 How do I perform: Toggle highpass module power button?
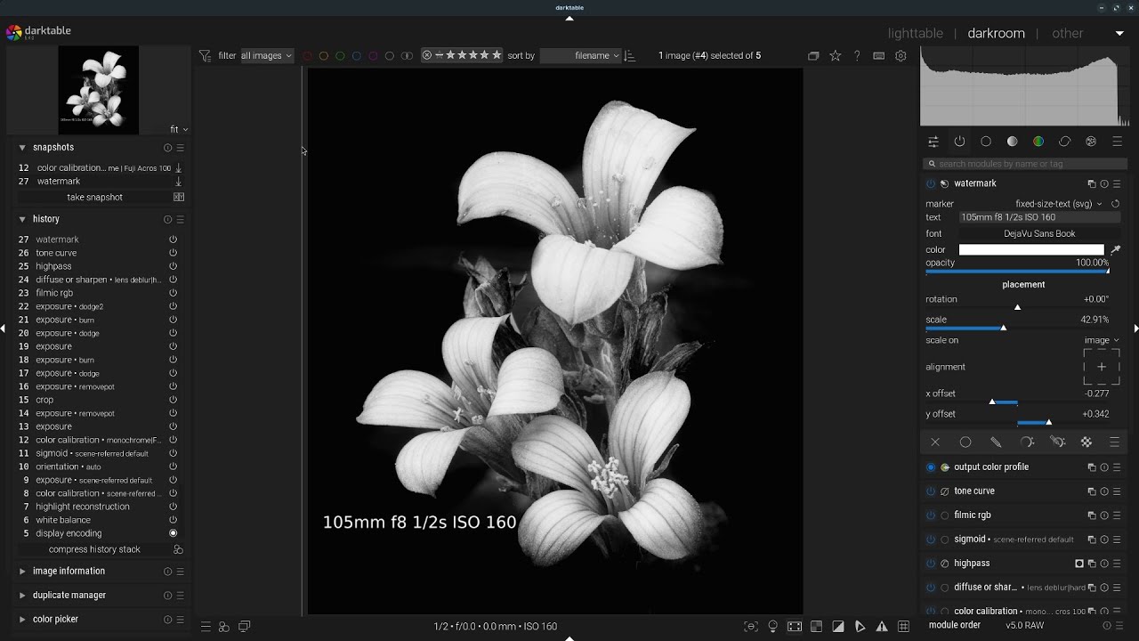[931, 564]
